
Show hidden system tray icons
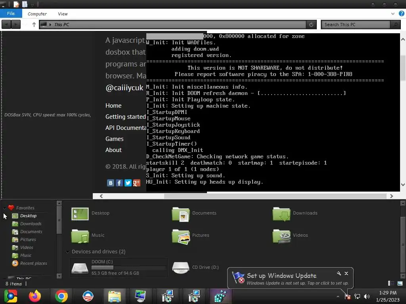[338, 296]
